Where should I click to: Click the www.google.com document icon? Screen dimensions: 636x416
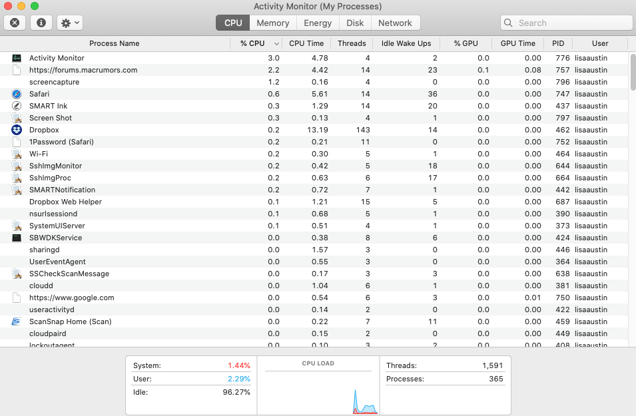click(17, 298)
